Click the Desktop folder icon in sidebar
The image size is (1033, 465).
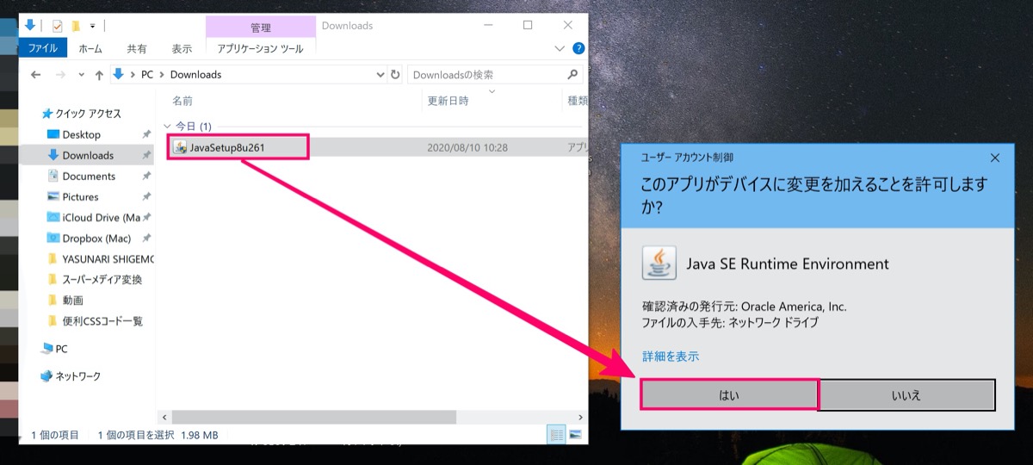click(53, 134)
